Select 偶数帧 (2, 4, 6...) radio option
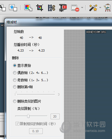The height and width of the screenshot is (139, 112). click(15, 73)
